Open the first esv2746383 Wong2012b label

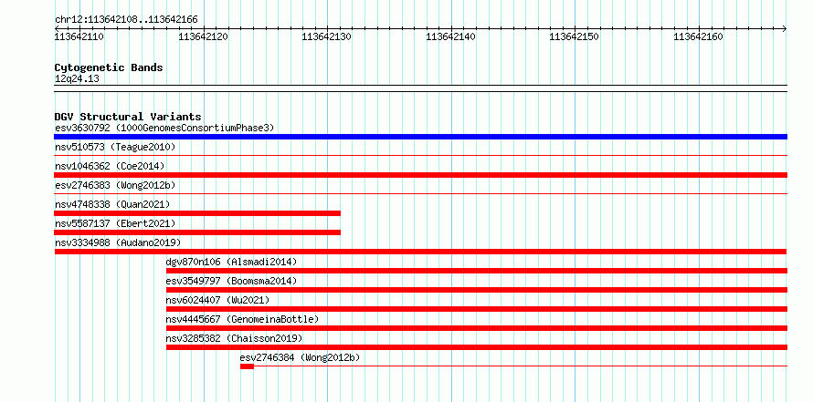tap(115, 185)
